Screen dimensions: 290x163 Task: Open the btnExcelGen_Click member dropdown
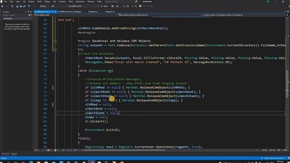coord(243,15)
